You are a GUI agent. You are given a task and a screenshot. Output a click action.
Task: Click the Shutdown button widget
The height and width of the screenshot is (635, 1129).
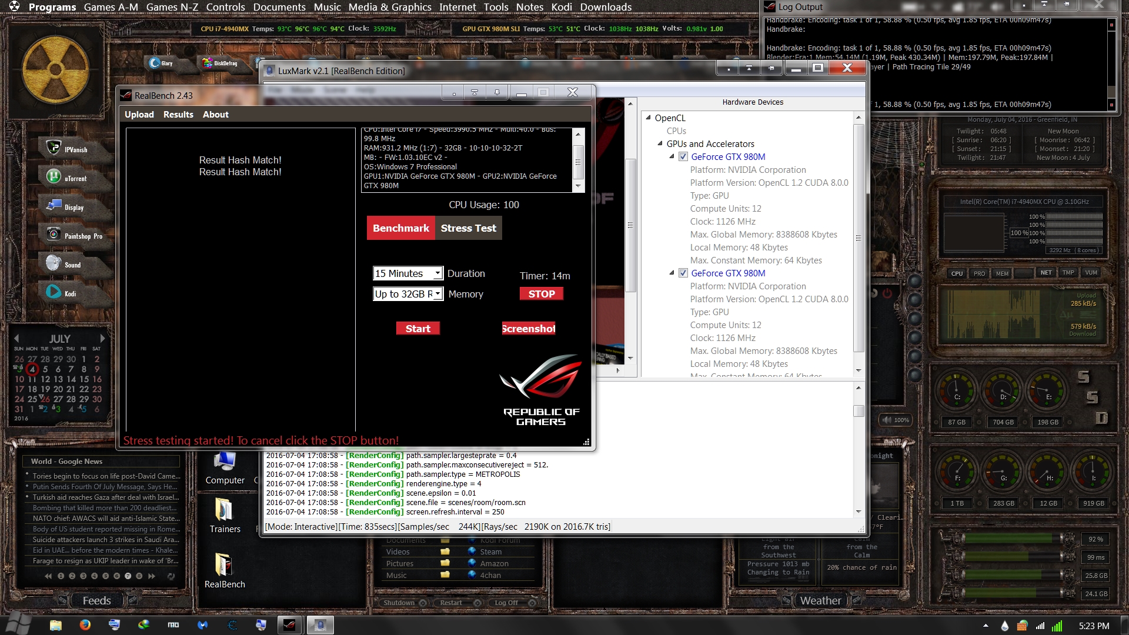pyautogui.click(x=405, y=603)
